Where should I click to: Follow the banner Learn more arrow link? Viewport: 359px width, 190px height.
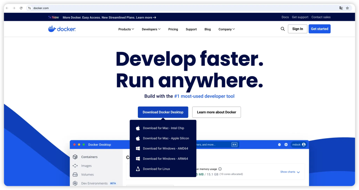[x=146, y=17]
